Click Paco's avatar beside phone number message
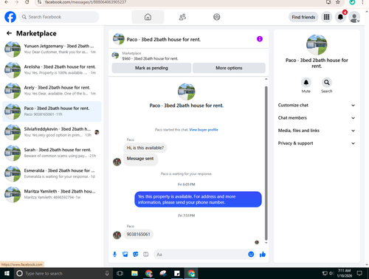The height and width of the screenshot is (279, 369). (x=117, y=235)
